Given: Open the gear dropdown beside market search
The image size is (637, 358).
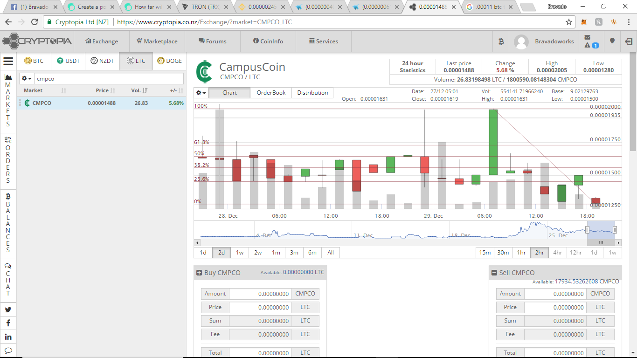Looking at the screenshot, I should click(27, 79).
